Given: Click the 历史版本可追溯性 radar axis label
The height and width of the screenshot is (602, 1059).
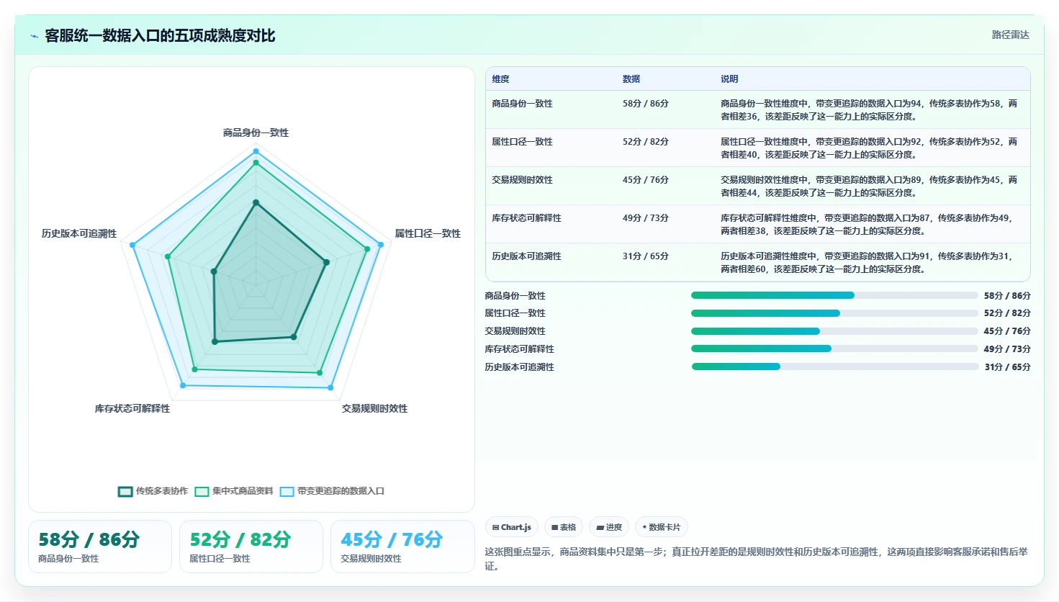Looking at the screenshot, I should [79, 233].
